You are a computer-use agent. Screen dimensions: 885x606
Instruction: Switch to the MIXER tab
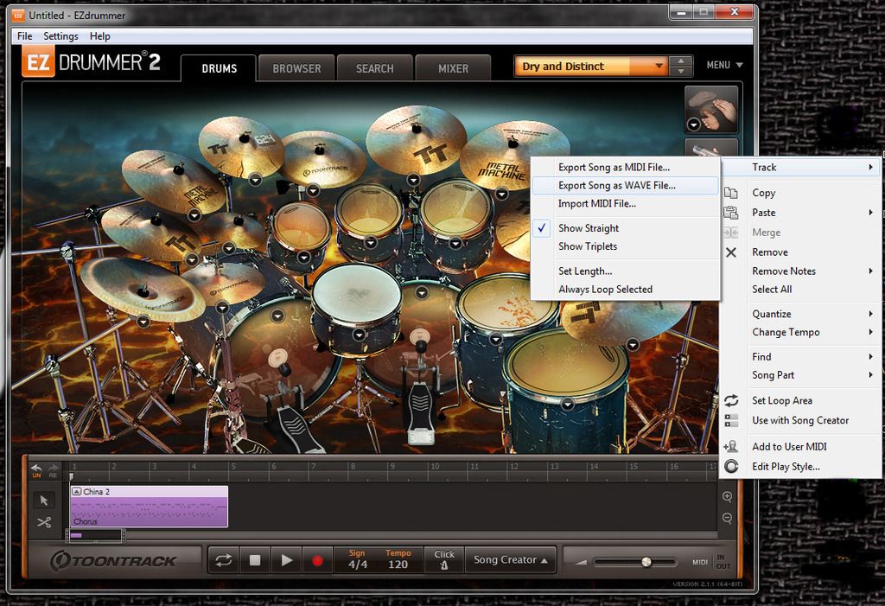click(x=453, y=68)
